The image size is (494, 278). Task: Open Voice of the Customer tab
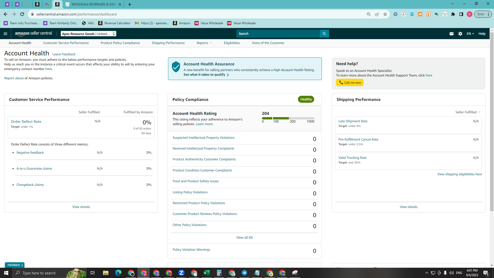268,43
